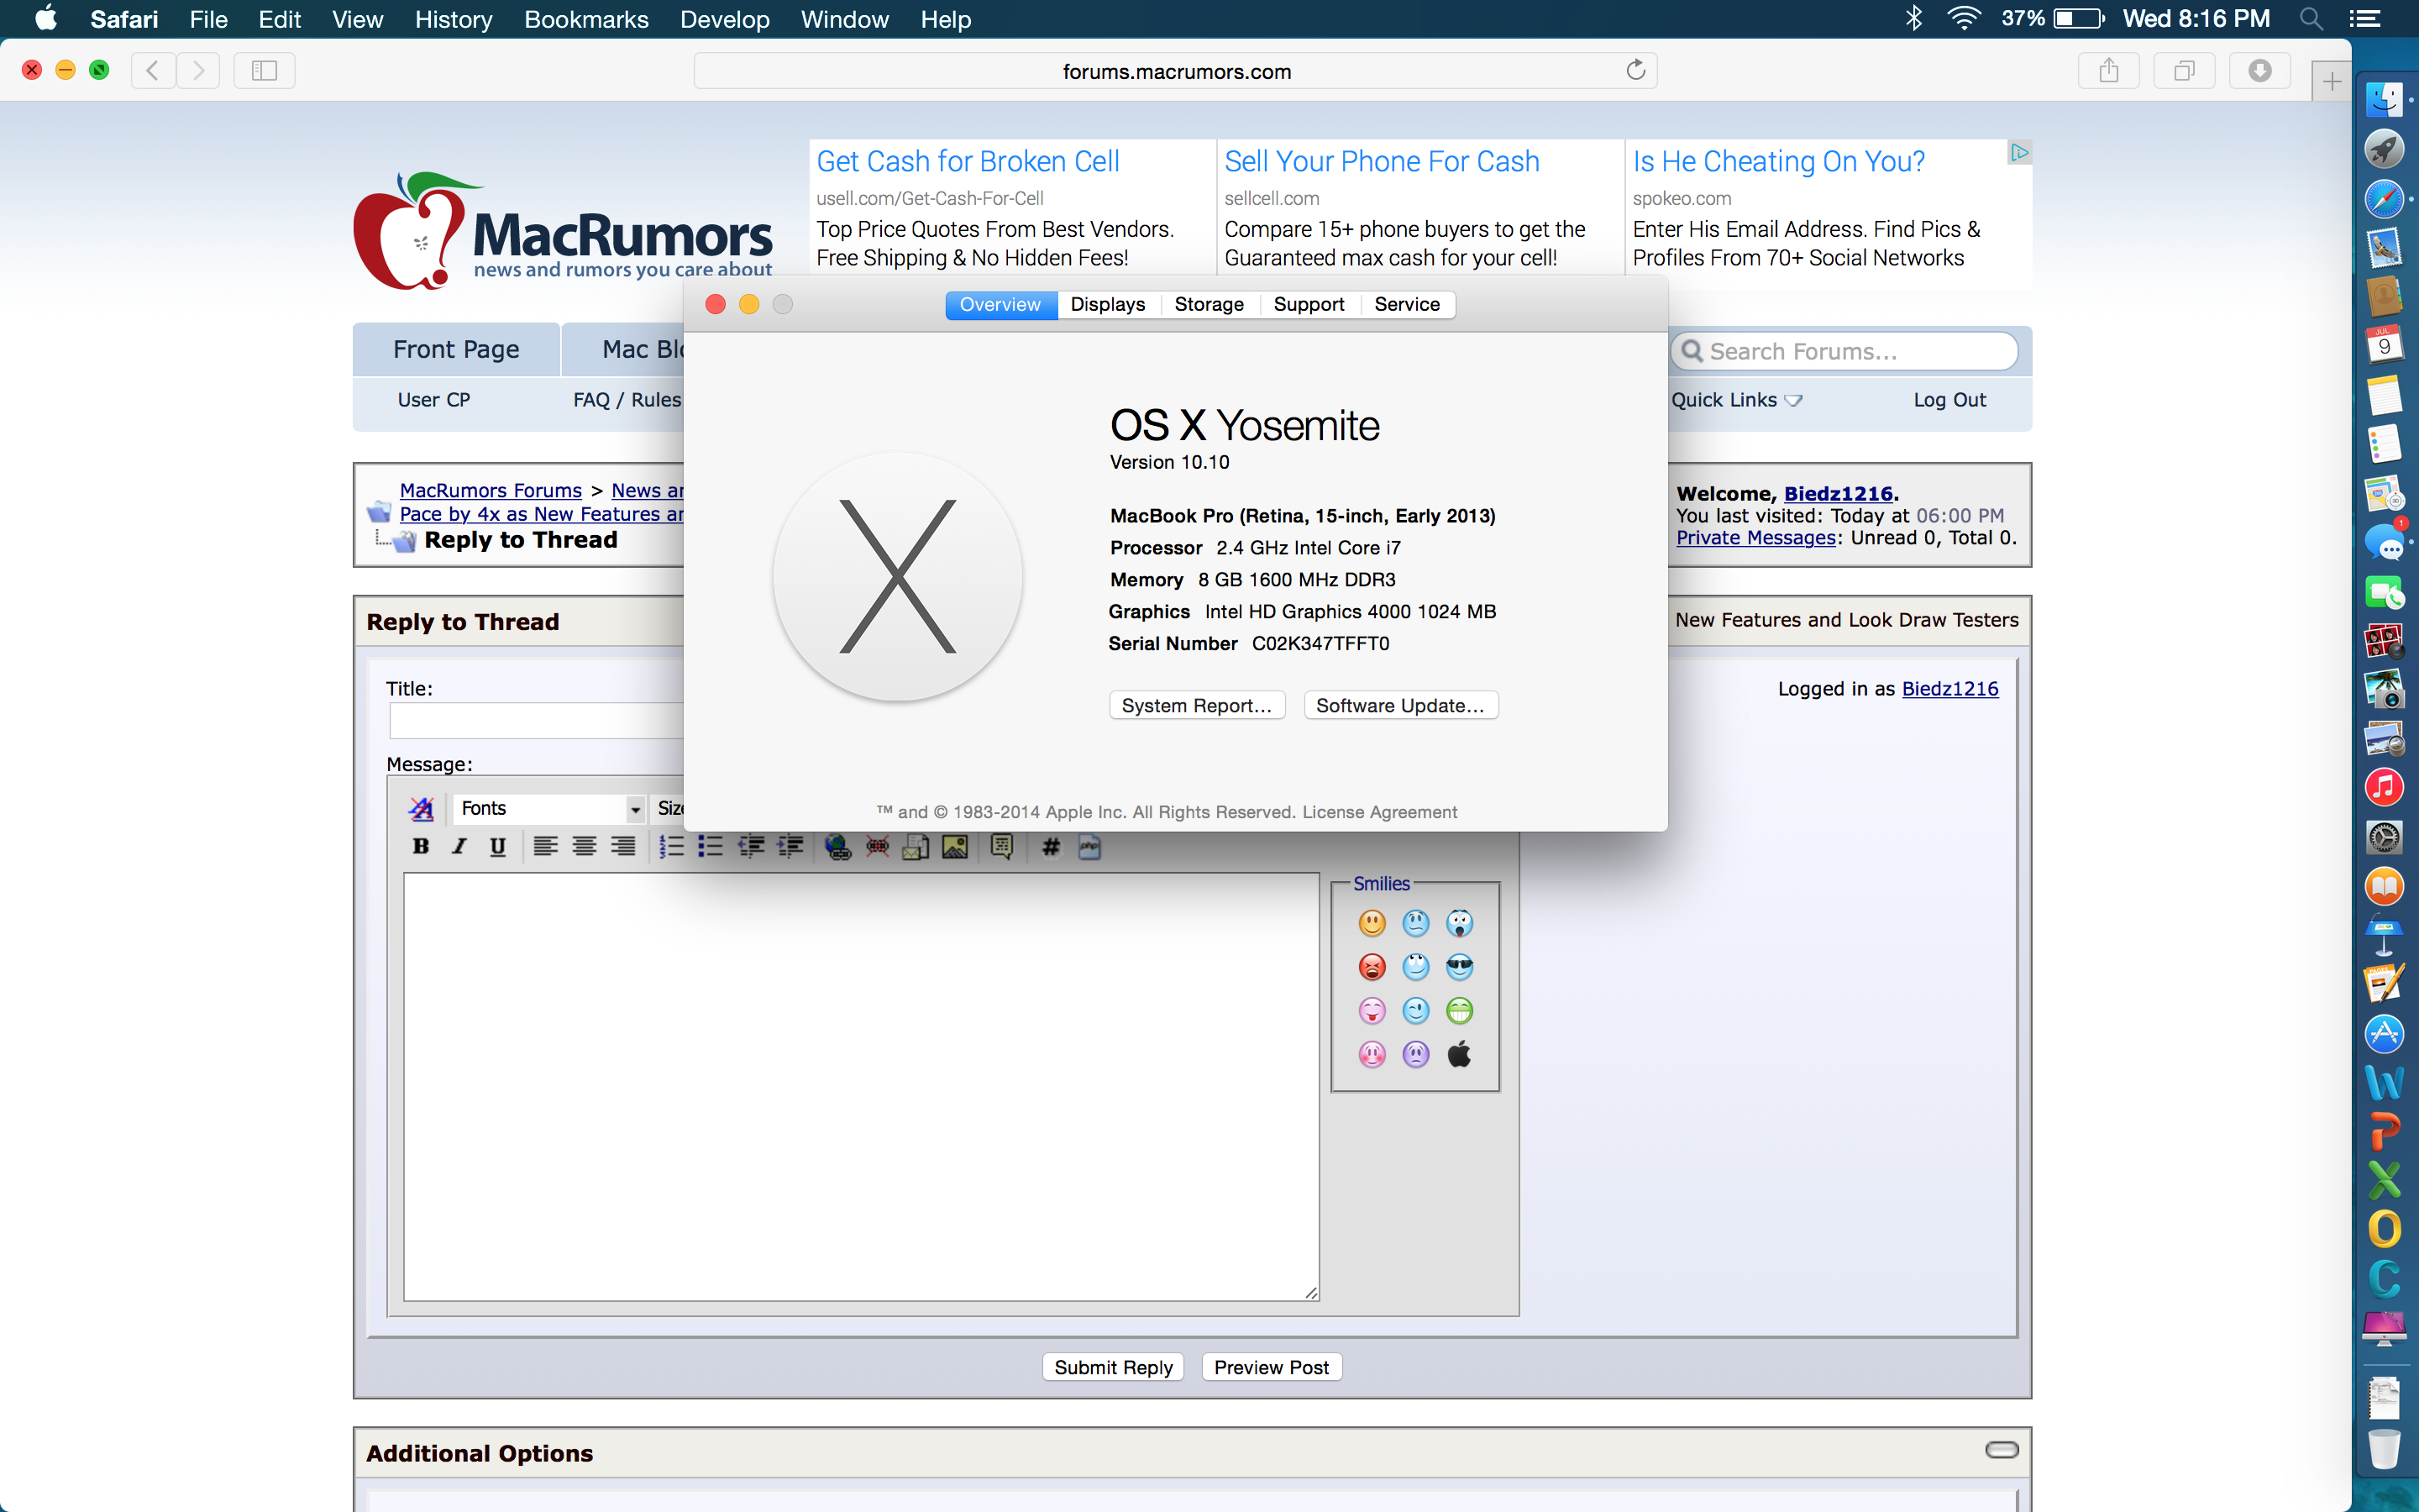Open the Develop menu
Image resolution: width=2419 pixels, height=1512 pixels.
pos(724,19)
